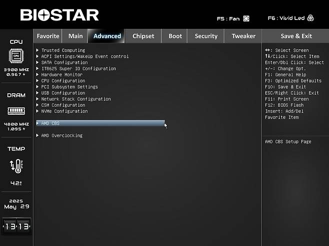Click the 42 degree temperature reading

16,183
